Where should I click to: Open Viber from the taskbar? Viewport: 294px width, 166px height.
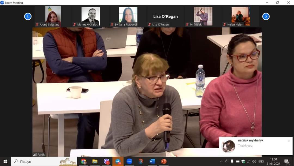click(106, 161)
